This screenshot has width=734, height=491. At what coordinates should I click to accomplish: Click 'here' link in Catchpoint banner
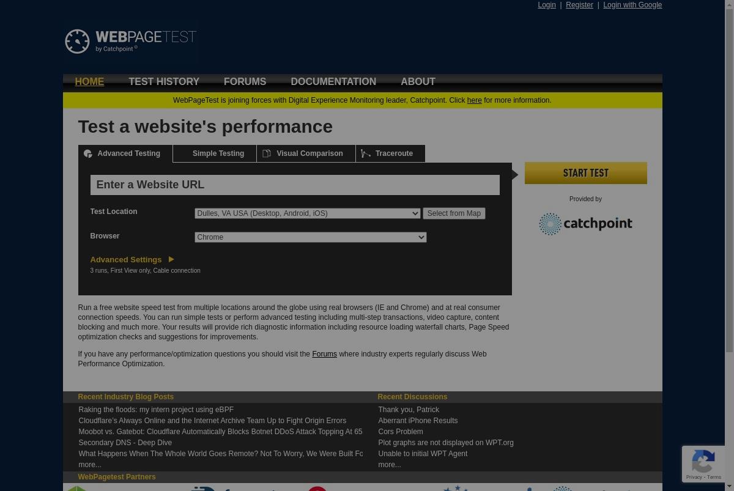click(x=474, y=100)
